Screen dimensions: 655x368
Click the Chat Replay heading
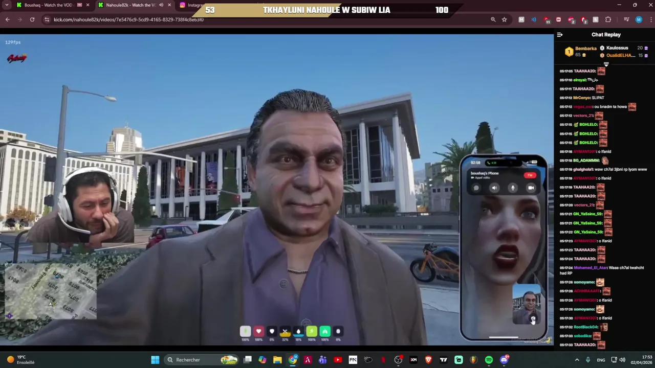point(606,35)
